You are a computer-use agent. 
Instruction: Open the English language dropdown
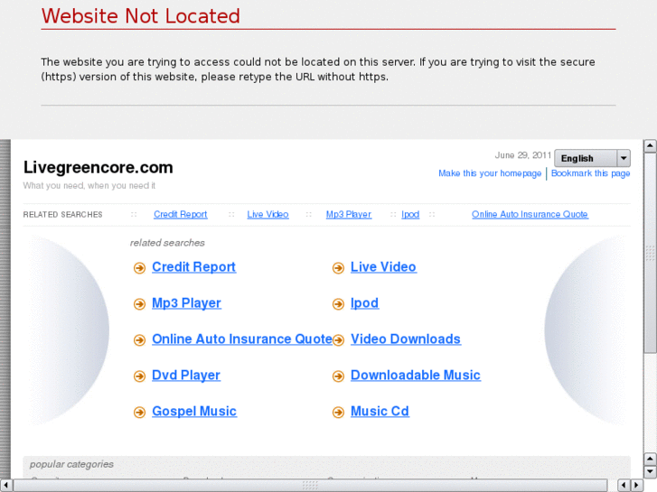[x=592, y=158]
